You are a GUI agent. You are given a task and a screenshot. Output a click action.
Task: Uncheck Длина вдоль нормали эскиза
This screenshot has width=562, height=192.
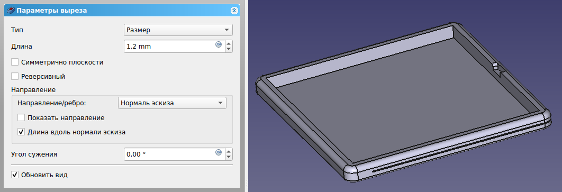(x=21, y=132)
